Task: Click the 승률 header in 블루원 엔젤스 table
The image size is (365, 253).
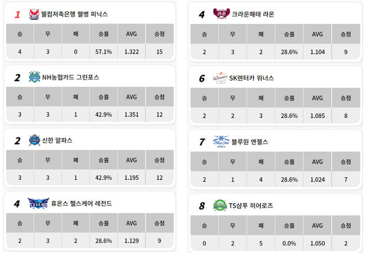Action: pyautogui.click(x=290, y=161)
